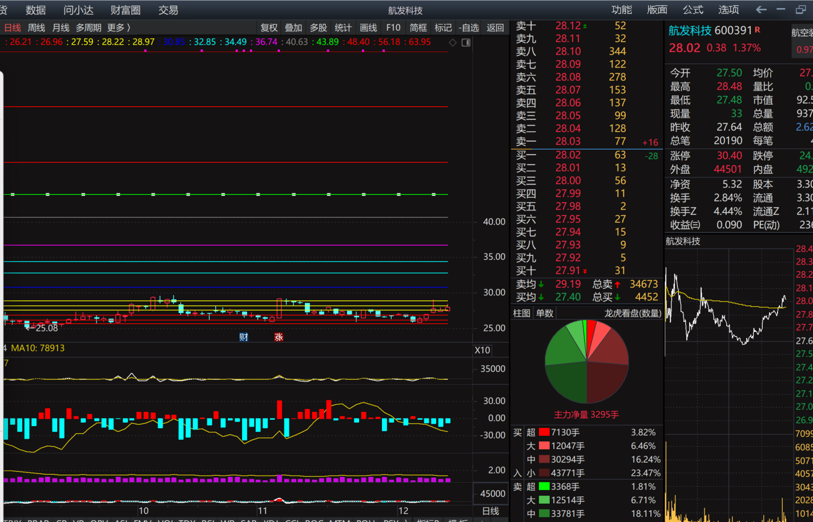This screenshot has height=522, width=813.
Task: Click the 多股 multi-stock button
Action: [x=319, y=27]
